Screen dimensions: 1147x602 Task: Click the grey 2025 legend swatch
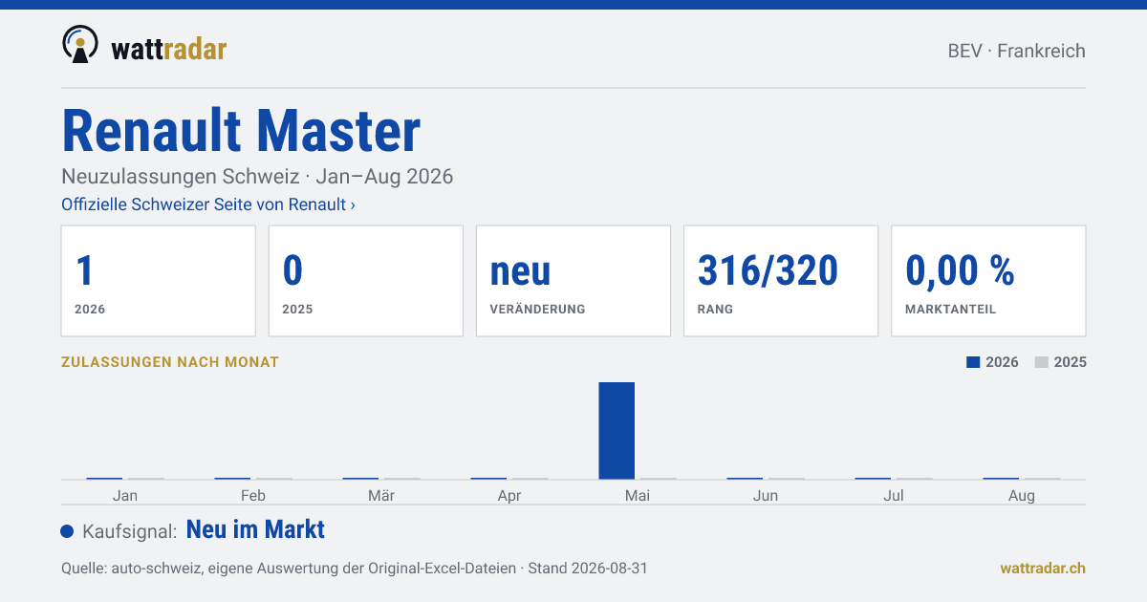(1042, 362)
